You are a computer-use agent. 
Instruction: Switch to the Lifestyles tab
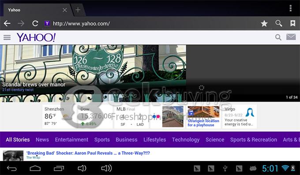pos(154,139)
